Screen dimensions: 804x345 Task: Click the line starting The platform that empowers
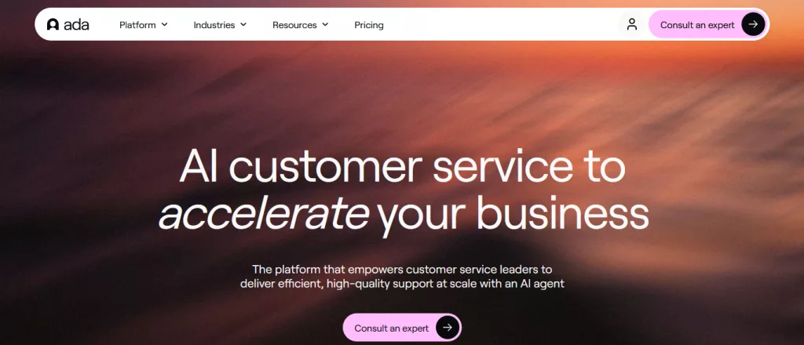(x=401, y=267)
